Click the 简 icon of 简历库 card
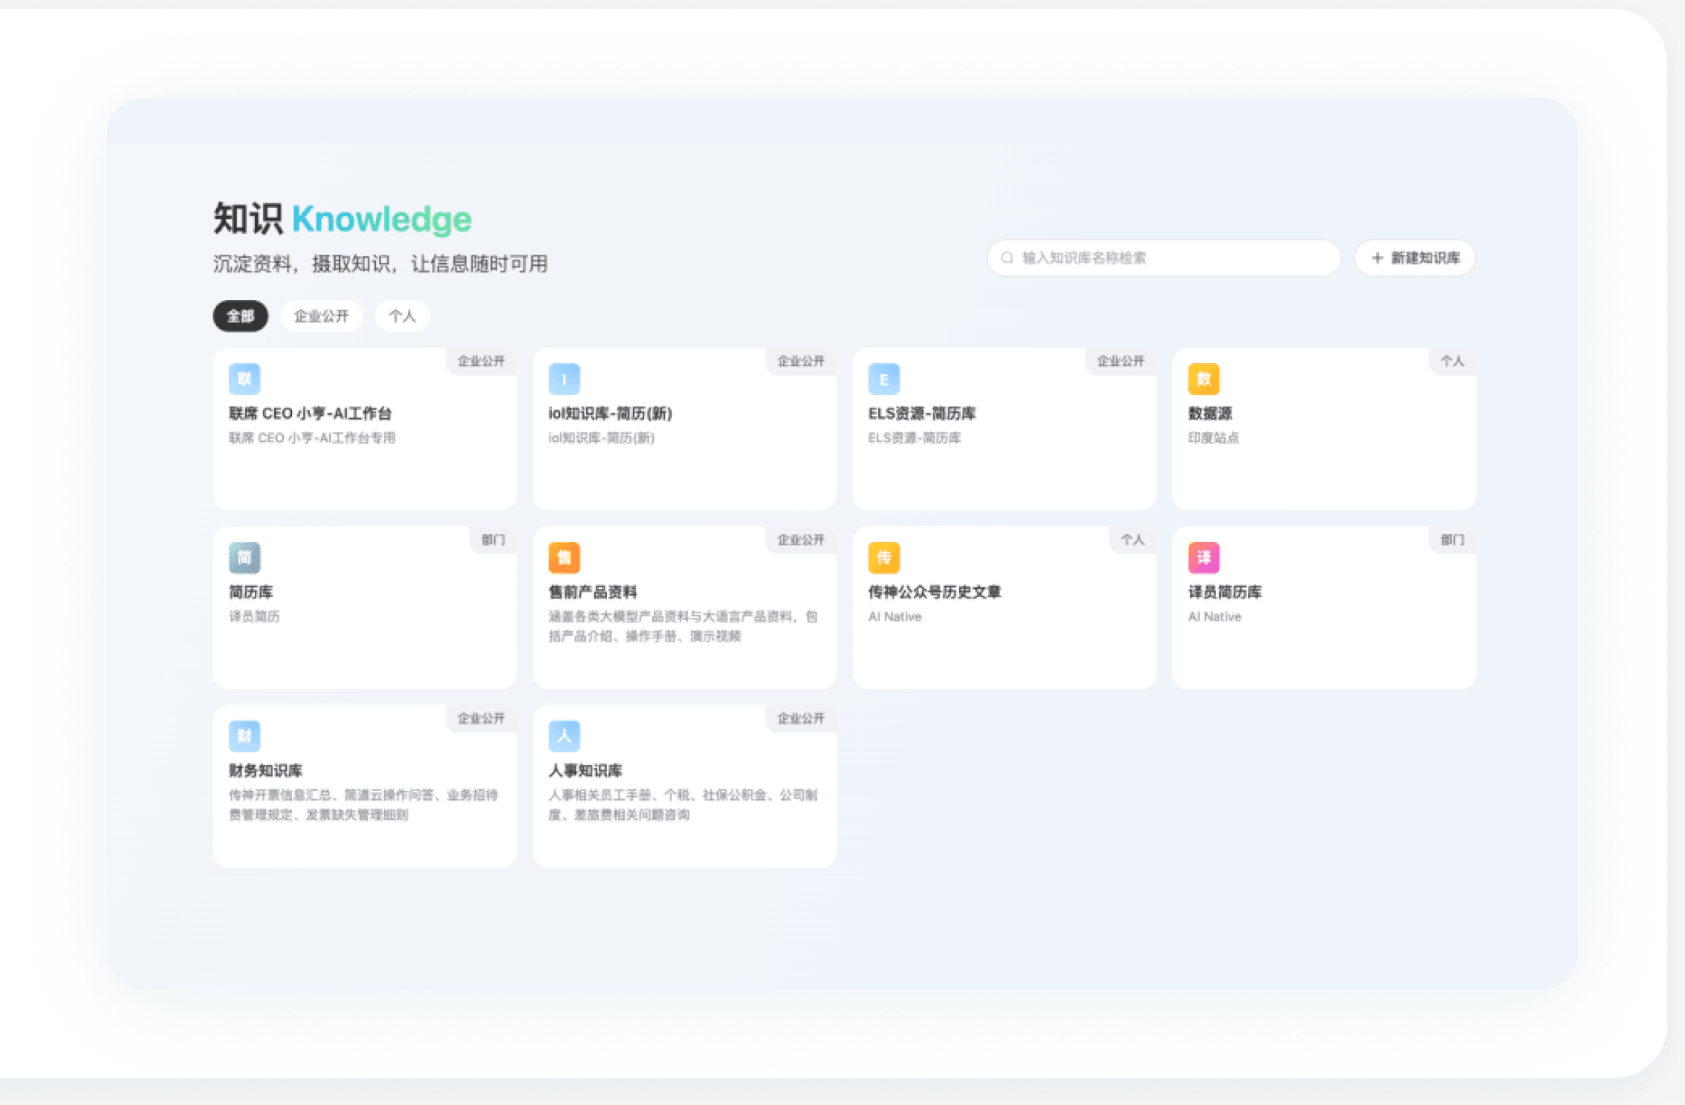The height and width of the screenshot is (1105, 1685). tap(244, 558)
